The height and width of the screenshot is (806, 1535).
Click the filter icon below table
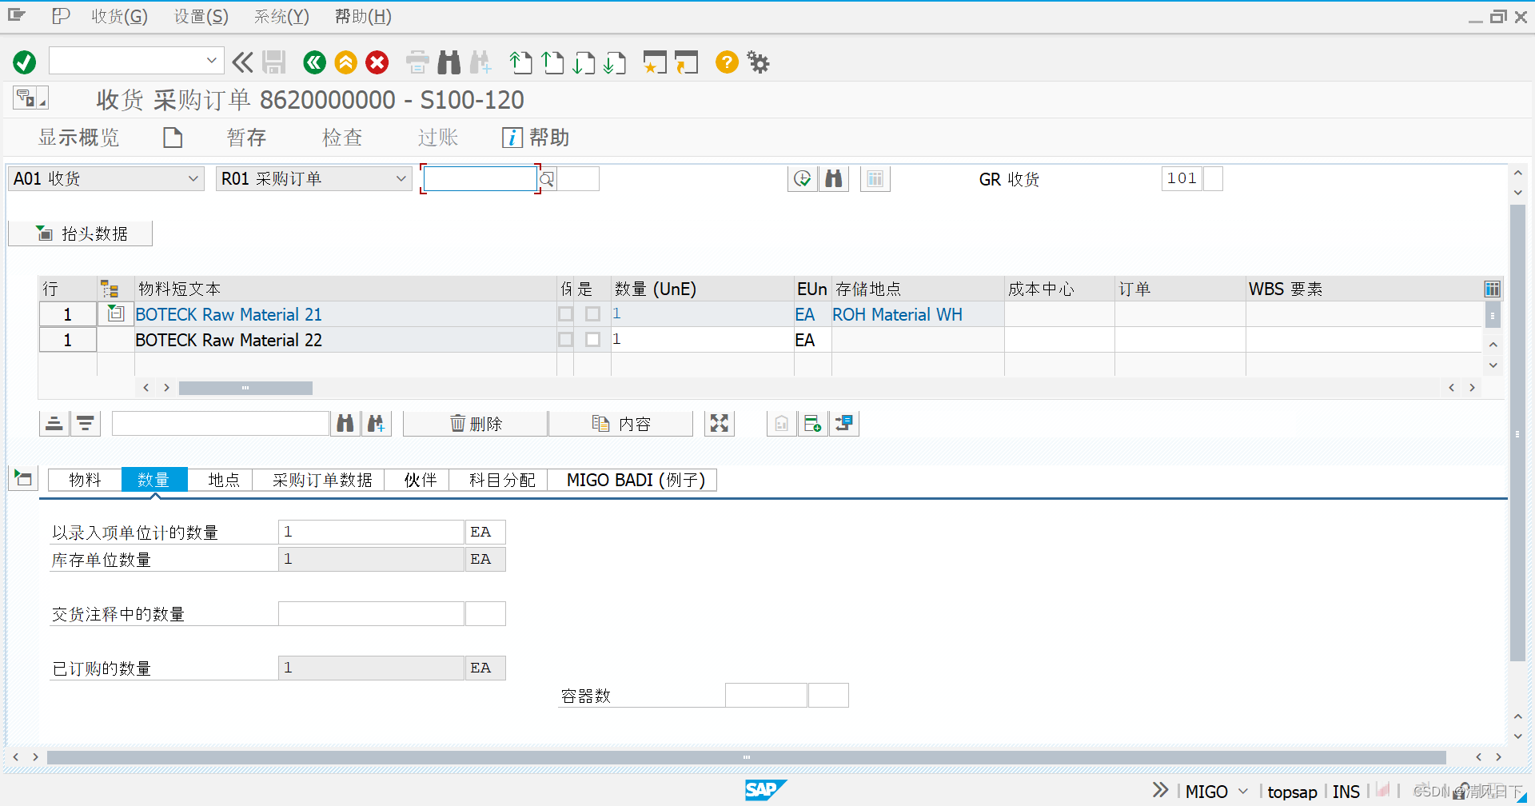point(86,424)
